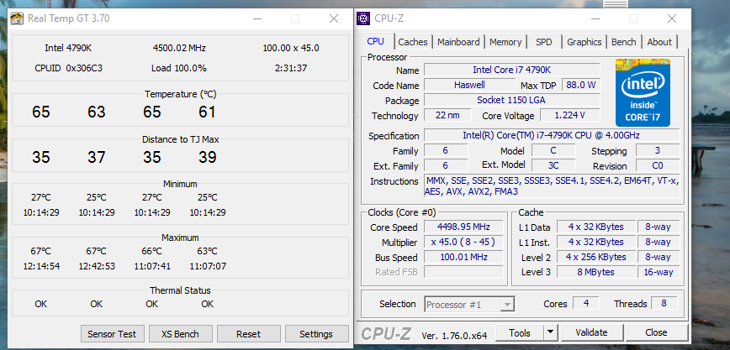This screenshot has height=350, width=730.
Task: Click the Bus Speed value 100.01 MHz
Action: pyautogui.click(x=463, y=257)
